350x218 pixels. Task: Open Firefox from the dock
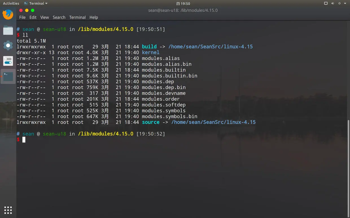point(8,15)
